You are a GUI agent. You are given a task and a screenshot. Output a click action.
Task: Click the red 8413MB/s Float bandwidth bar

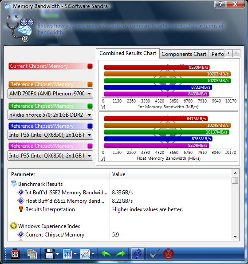coord(156,119)
